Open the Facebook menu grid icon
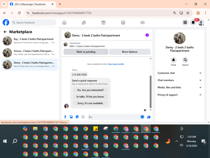This screenshot has height=158, width=210. pos(185,22)
